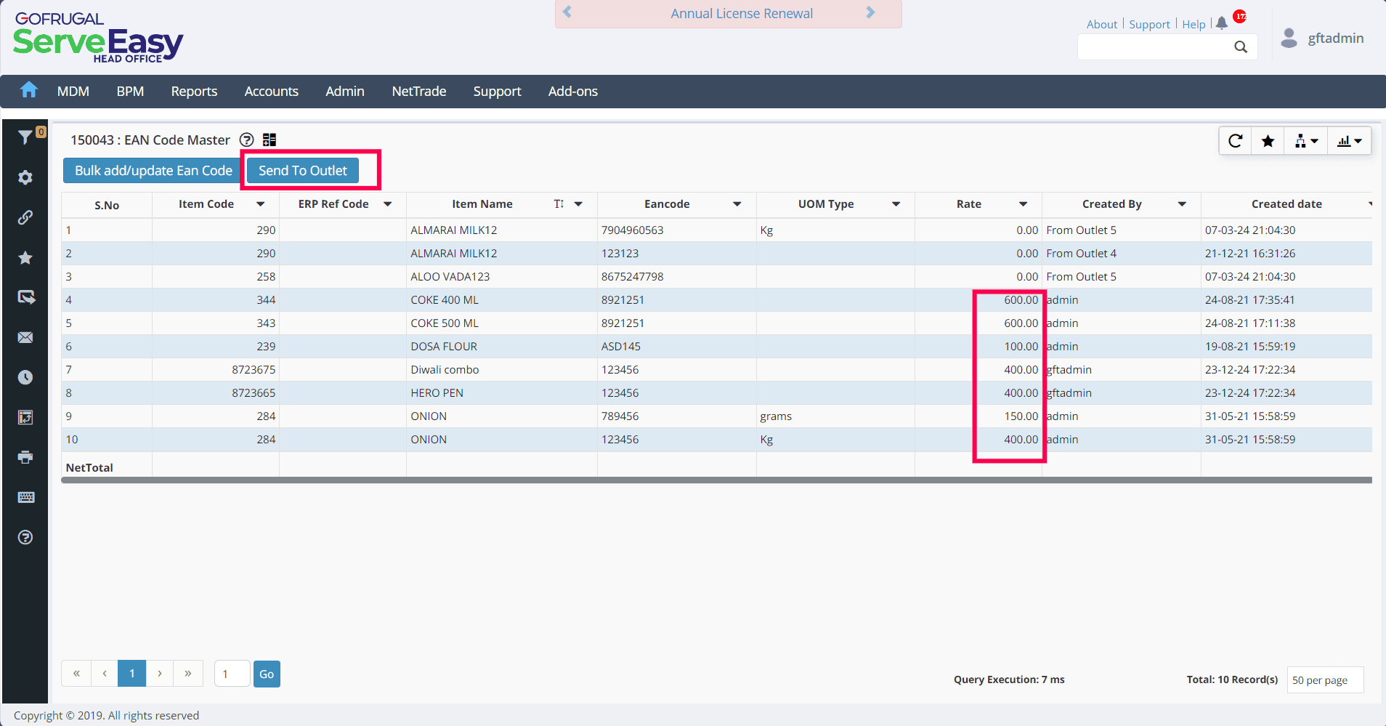This screenshot has height=726, width=1386.
Task: Click Bulk add/update Ean Code button
Action: [153, 171]
